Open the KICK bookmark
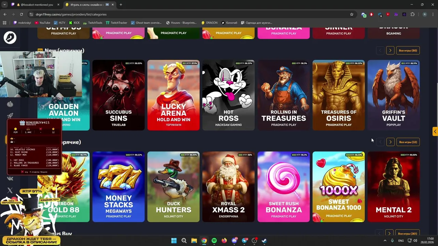Viewport: 438px width, 246px height. 74,23
